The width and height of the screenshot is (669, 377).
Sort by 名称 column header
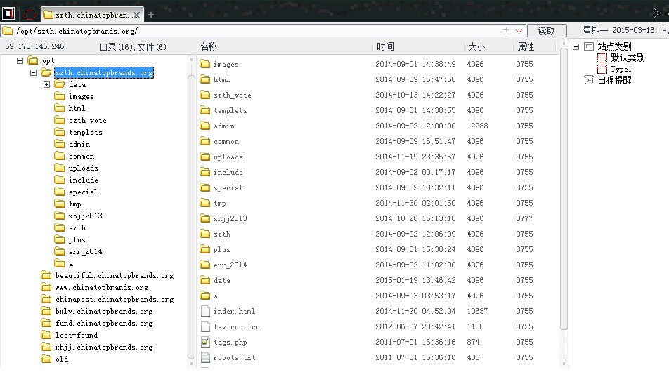click(209, 46)
